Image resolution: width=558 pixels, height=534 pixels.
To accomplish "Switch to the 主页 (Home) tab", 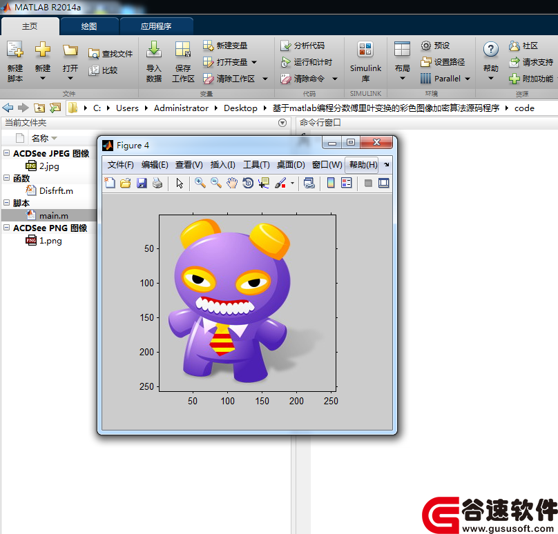I will click(30, 26).
